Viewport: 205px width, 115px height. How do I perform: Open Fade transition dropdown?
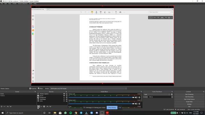tap(157, 95)
